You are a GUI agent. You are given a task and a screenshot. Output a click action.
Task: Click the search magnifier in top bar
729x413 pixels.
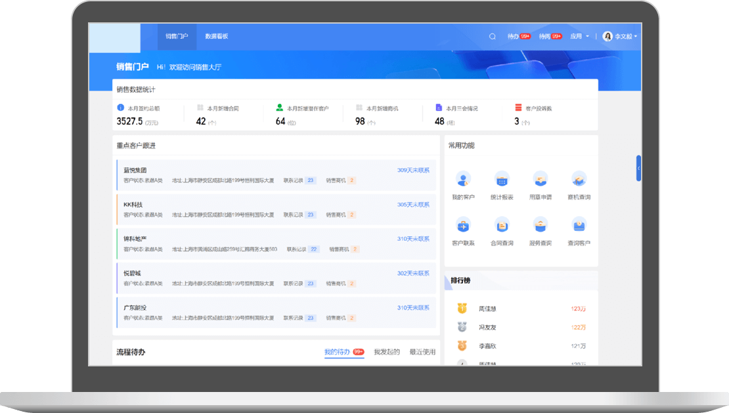(493, 37)
